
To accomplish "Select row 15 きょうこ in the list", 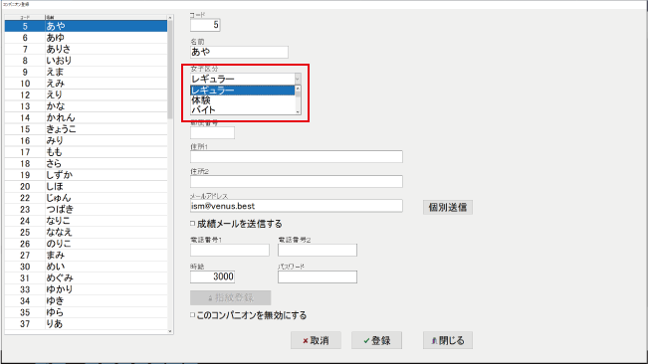I will (x=86, y=129).
